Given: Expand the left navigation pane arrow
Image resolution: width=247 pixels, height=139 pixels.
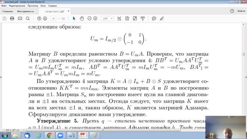Looking at the screenshot, I should (1, 77).
